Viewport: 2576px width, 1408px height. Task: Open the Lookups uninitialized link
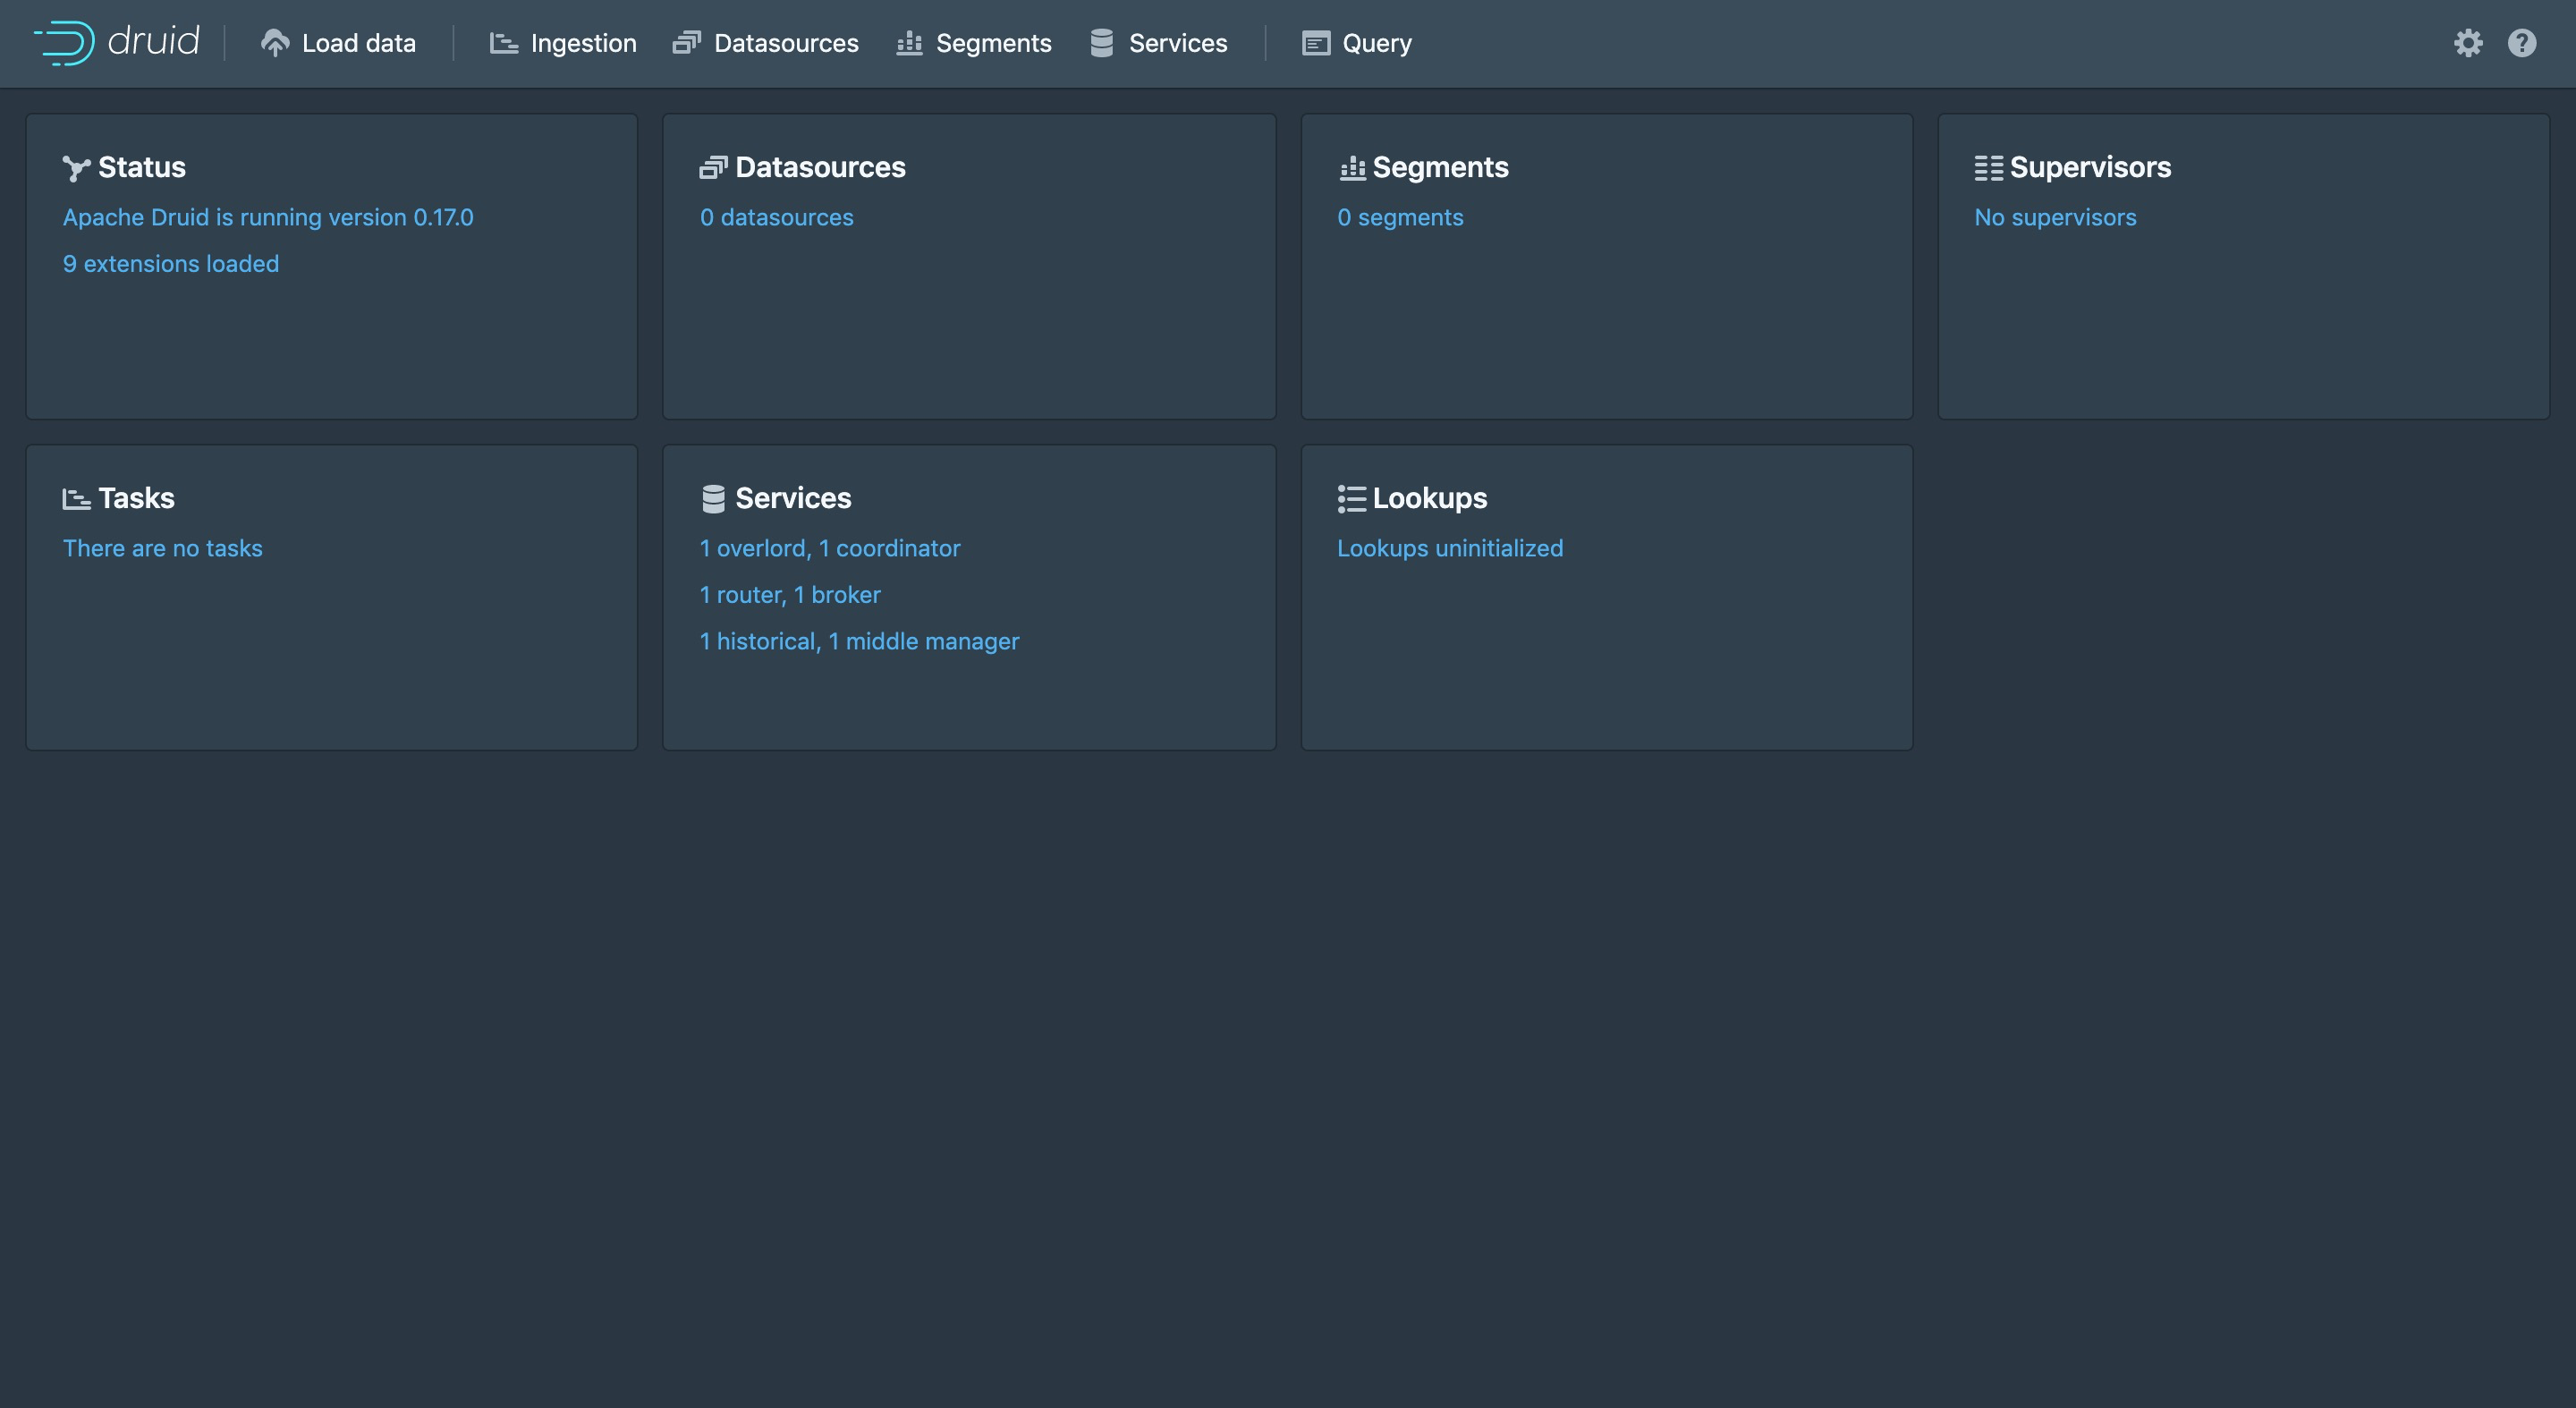click(x=1450, y=548)
